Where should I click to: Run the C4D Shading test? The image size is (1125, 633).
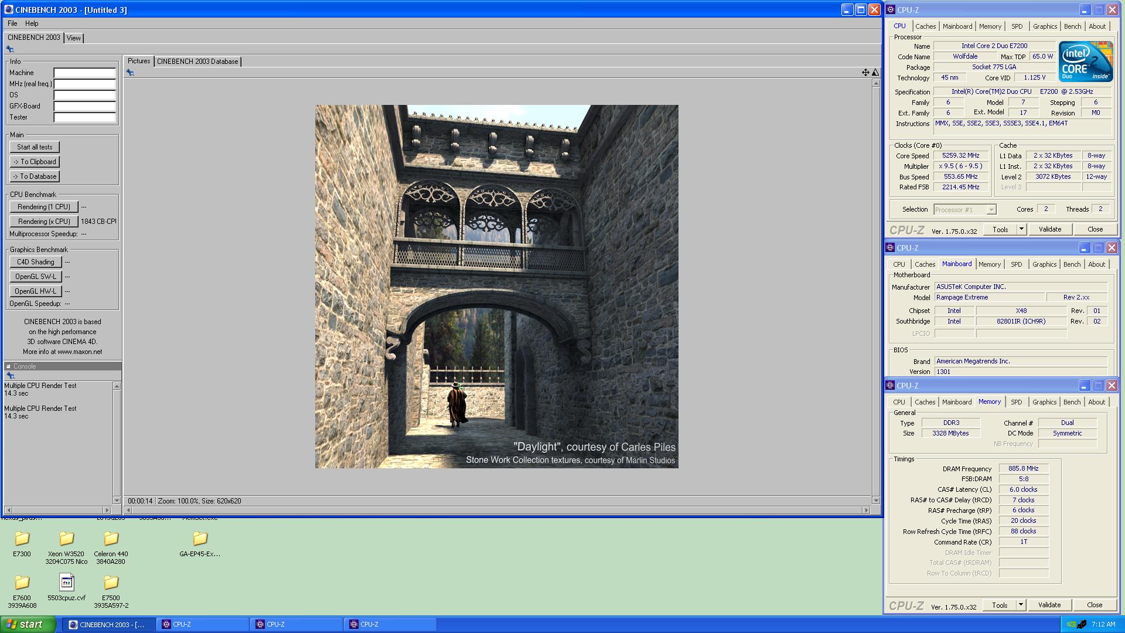click(x=36, y=262)
